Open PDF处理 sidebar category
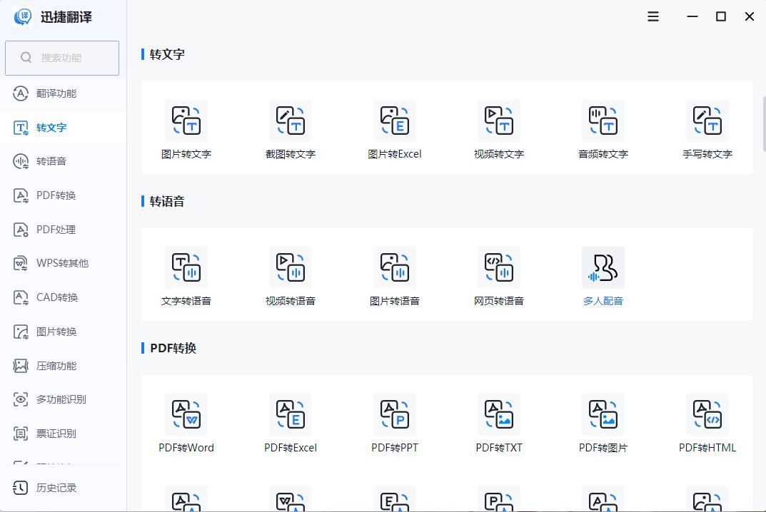This screenshot has height=512, width=766. [63, 230]
